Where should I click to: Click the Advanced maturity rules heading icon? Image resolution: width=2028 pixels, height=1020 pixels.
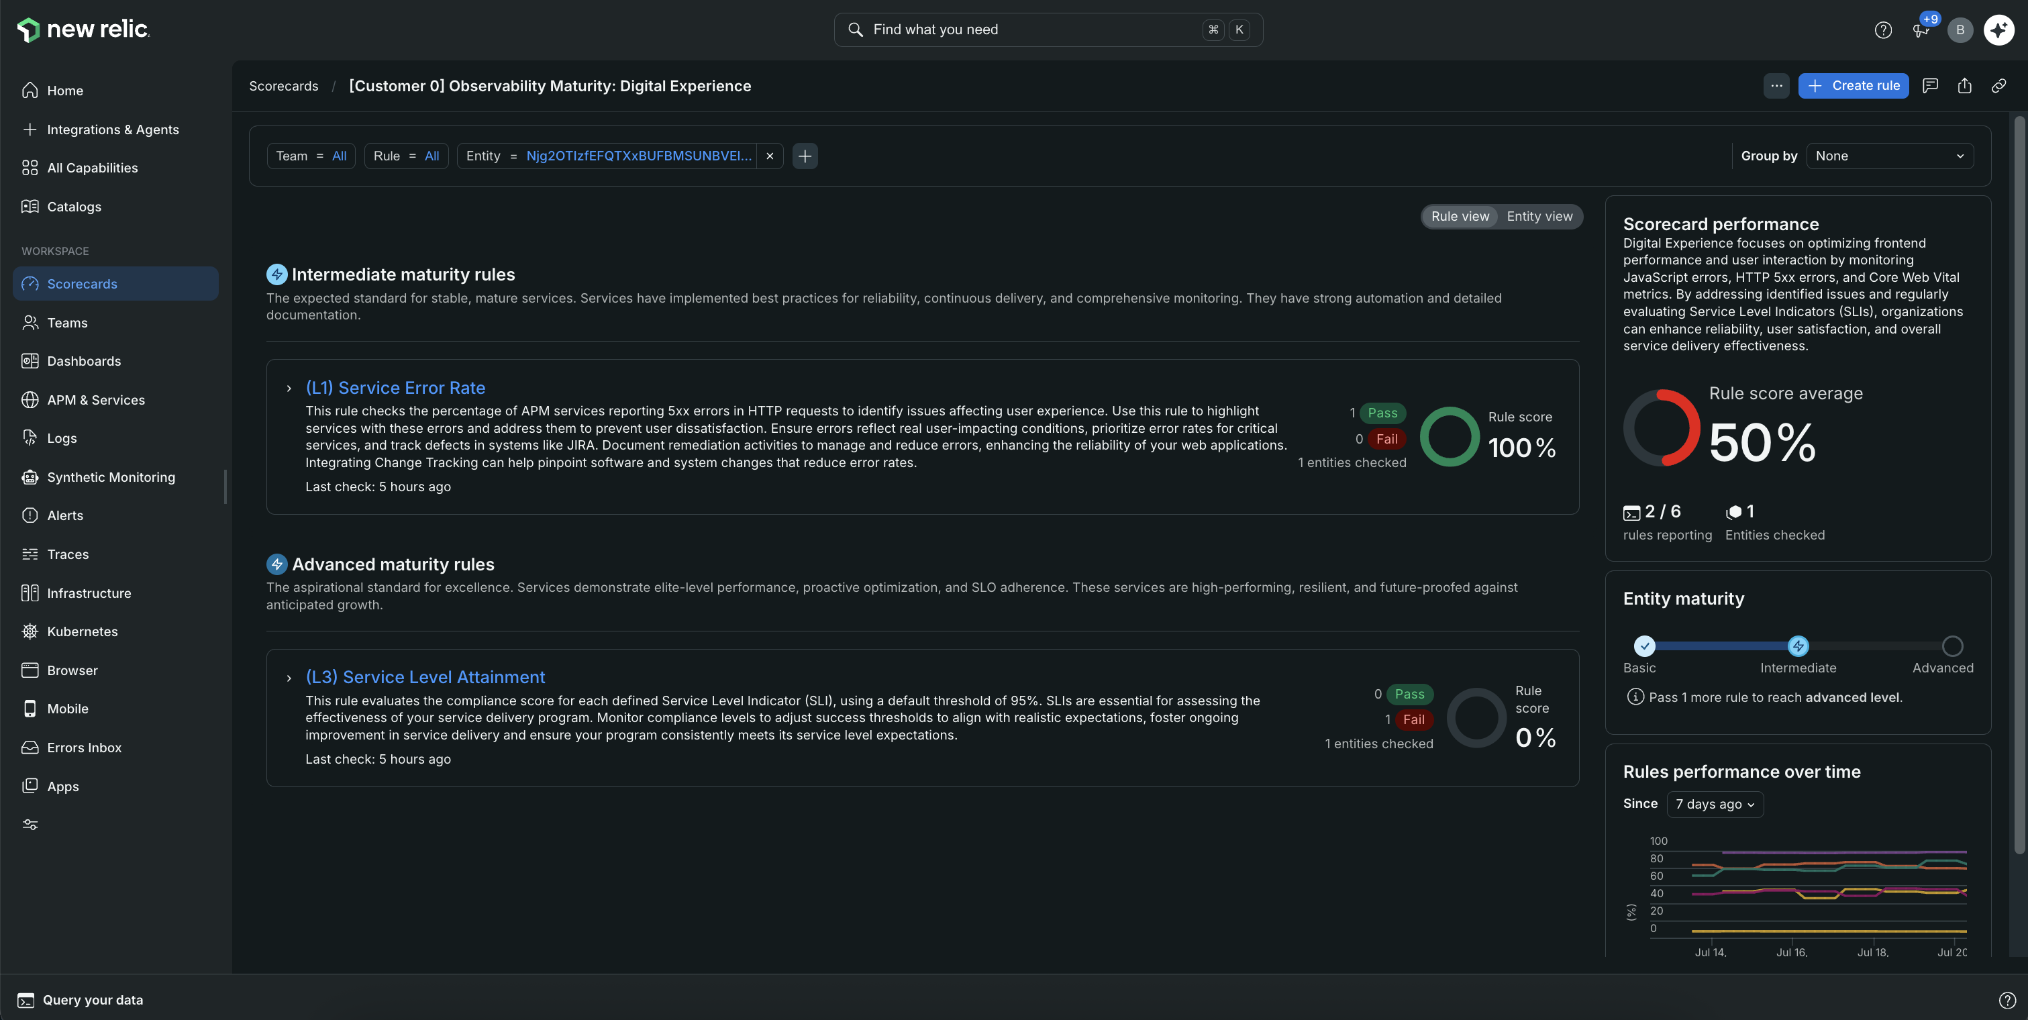coord(276,564)
